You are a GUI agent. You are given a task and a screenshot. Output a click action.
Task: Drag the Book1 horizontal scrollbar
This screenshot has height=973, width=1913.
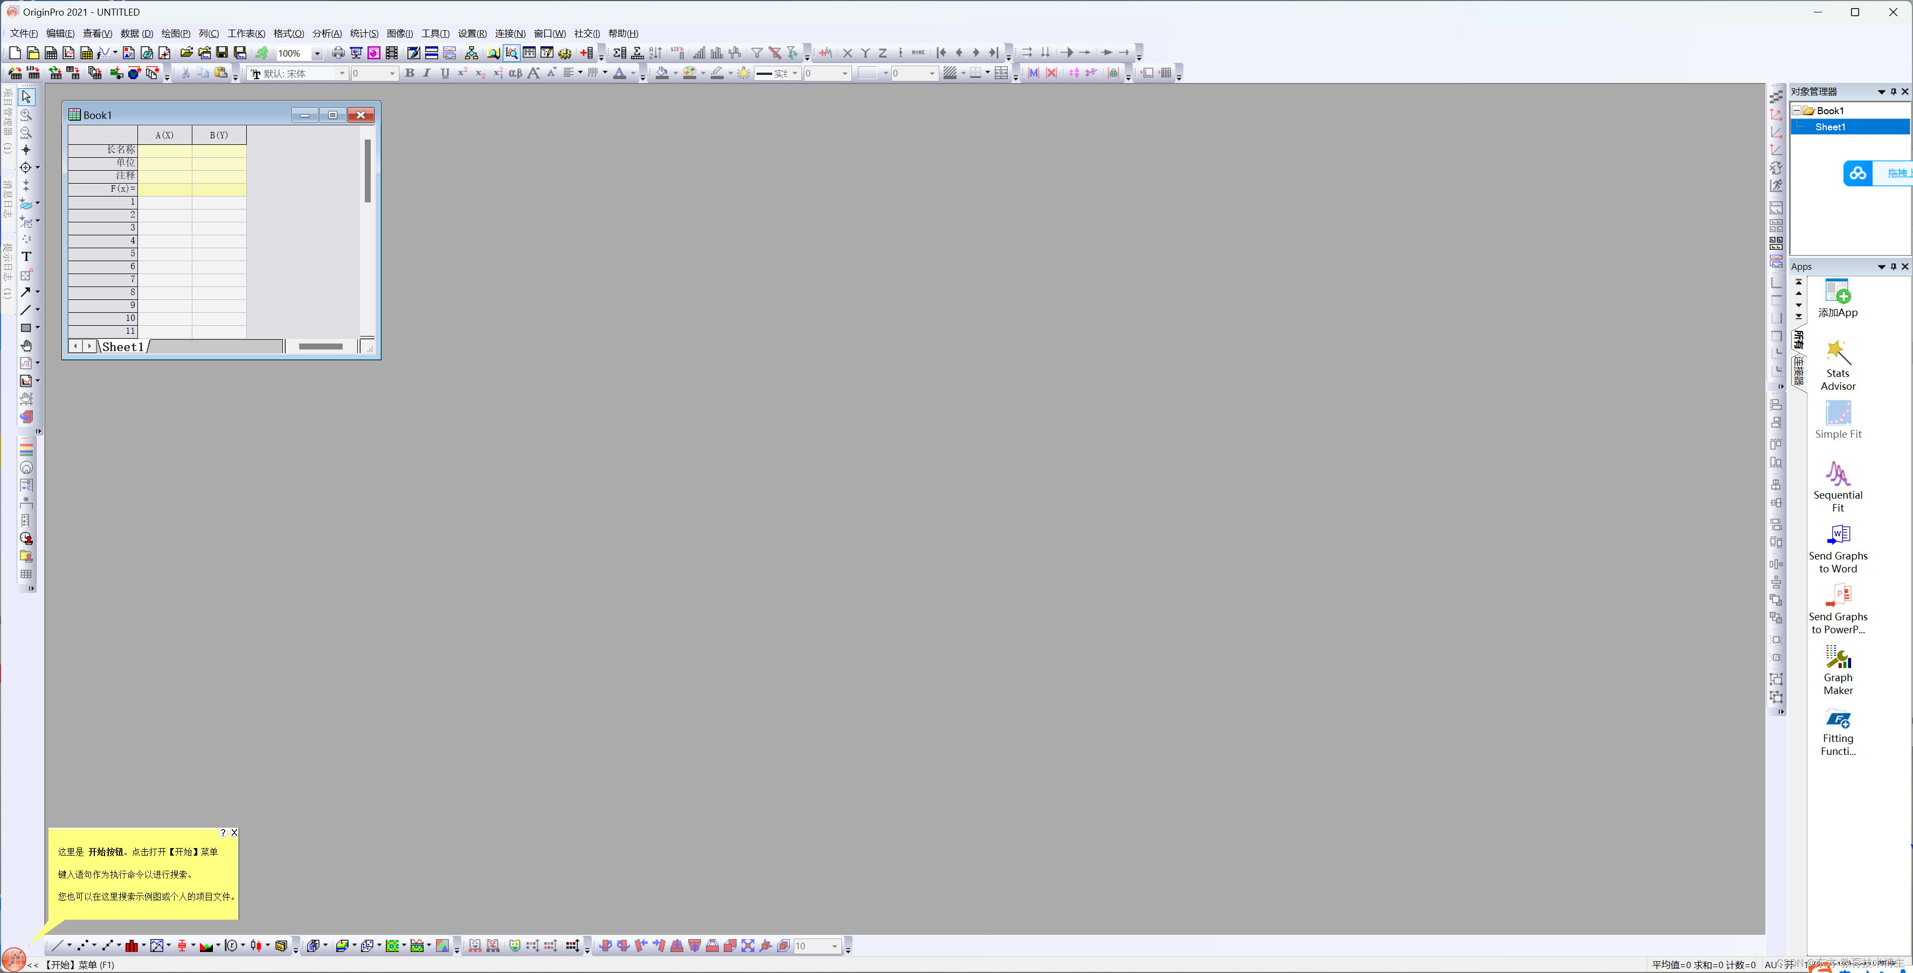[319, 346]
